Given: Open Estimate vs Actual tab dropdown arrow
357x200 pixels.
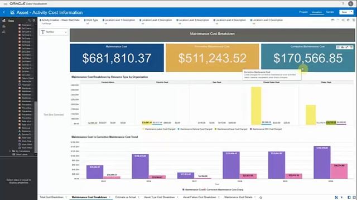Looking at the screenshot, I should [138, 197].
